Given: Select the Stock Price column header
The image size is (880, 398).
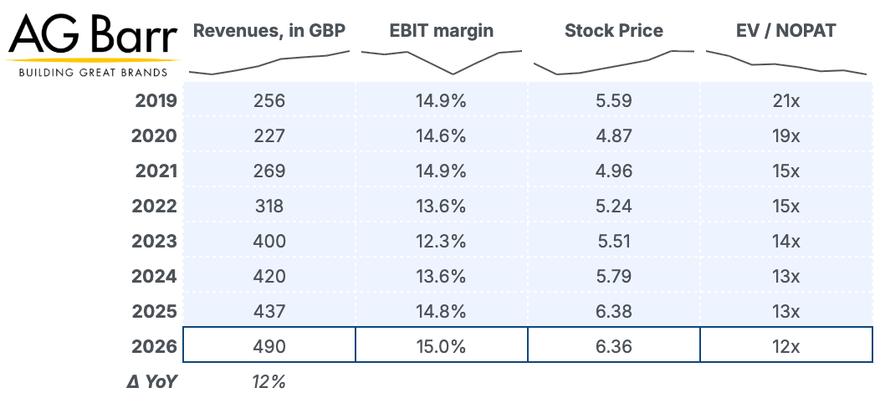Looking at the screenshot, I should pyautogui.click(x=614, y=30).
